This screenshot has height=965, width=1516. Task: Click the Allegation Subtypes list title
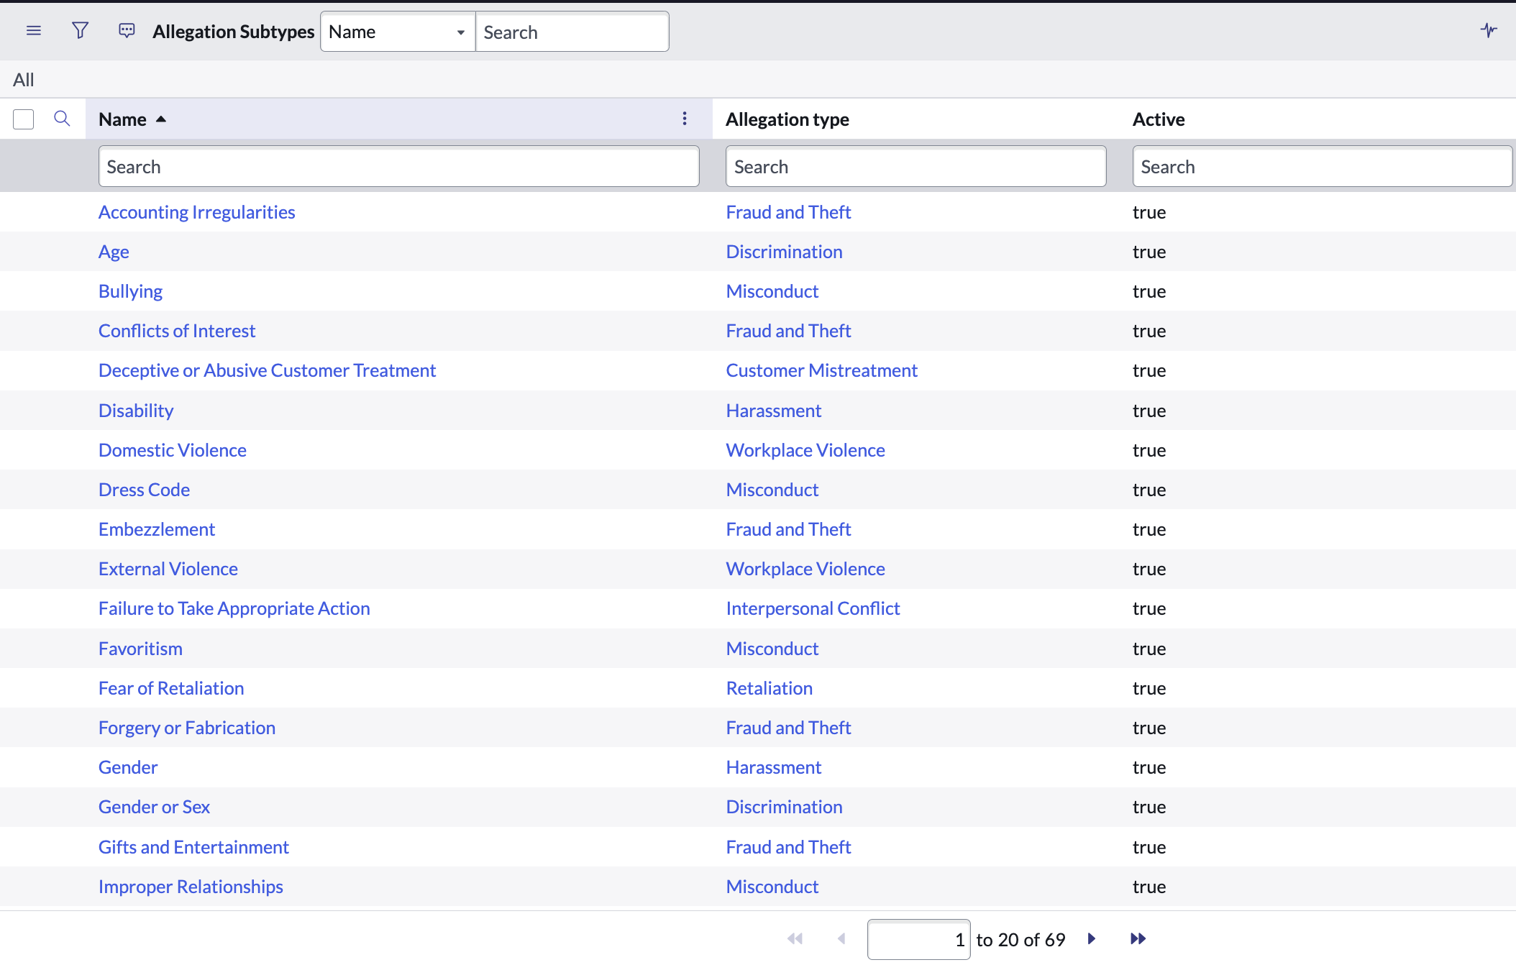(234, 32)
